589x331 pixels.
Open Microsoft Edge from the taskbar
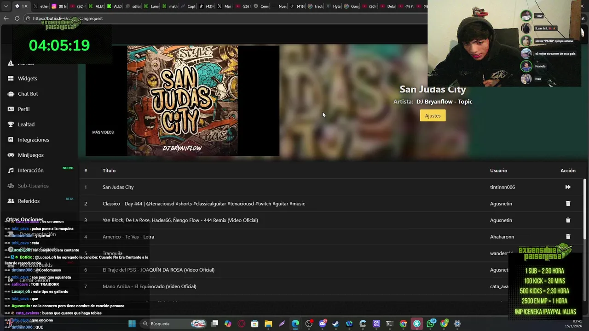pos(295,324)
